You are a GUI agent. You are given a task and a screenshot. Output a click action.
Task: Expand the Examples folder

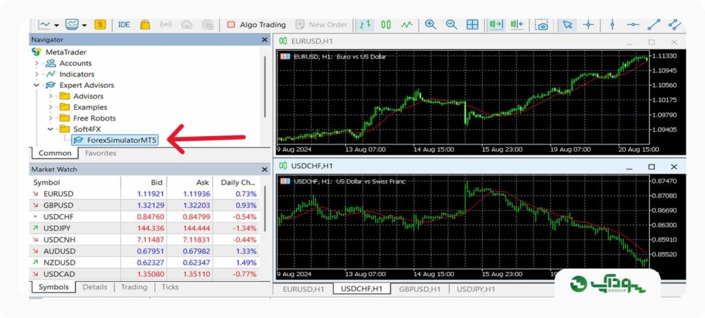pyautogui.click(x=51, y=107)
